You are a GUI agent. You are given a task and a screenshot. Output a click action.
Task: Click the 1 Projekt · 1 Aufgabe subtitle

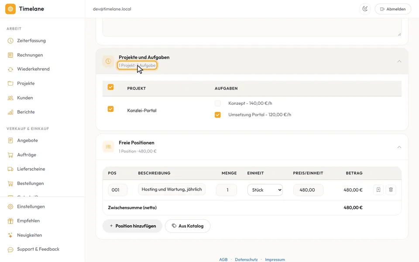(137, 65)
